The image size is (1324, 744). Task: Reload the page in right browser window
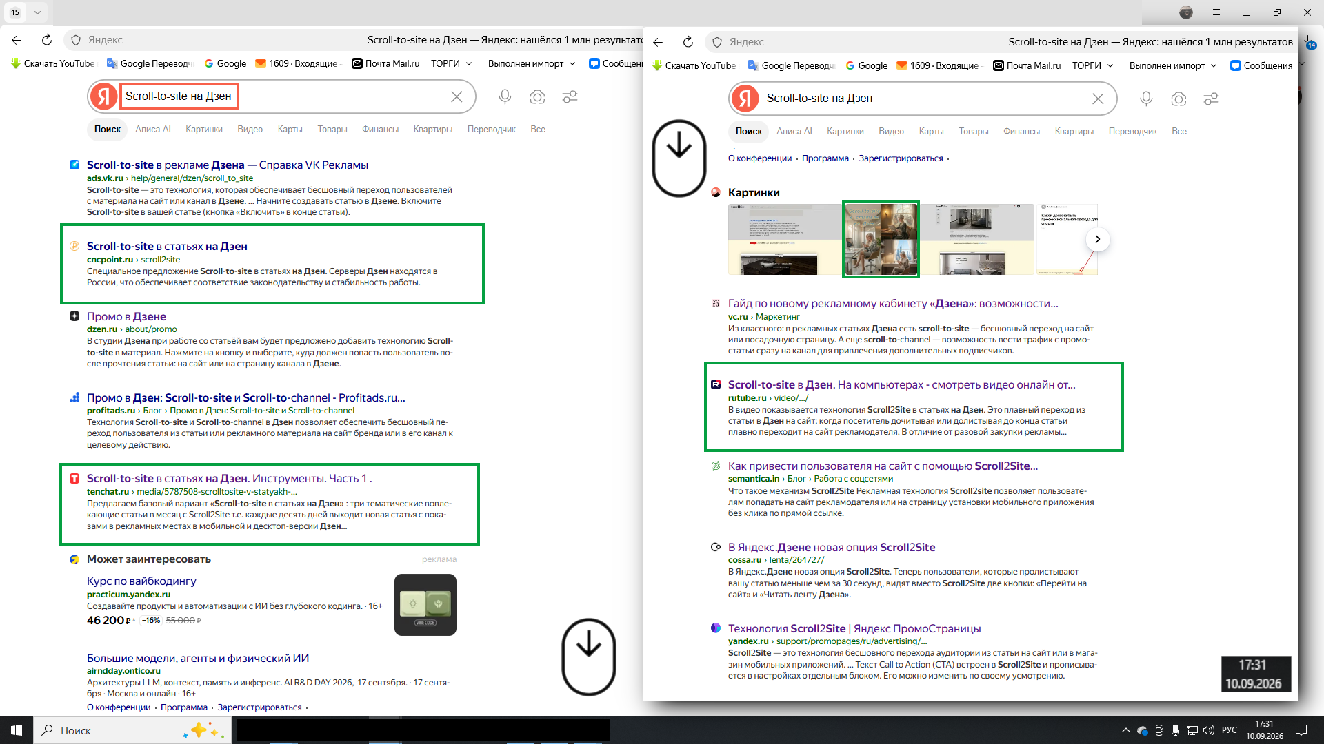coord(688,42)
